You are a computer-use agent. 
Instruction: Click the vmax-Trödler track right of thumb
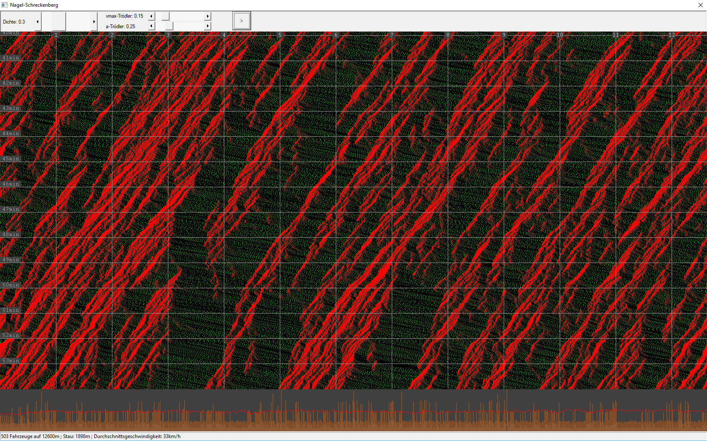click(x=187, y=16)
